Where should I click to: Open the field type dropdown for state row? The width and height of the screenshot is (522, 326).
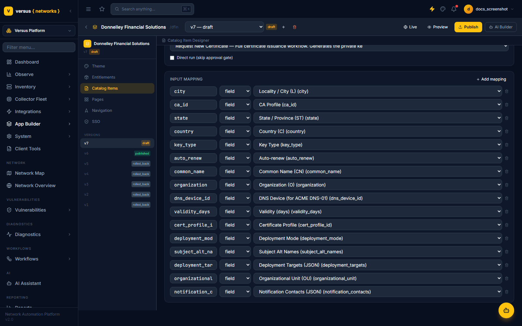tap(235, 118)
